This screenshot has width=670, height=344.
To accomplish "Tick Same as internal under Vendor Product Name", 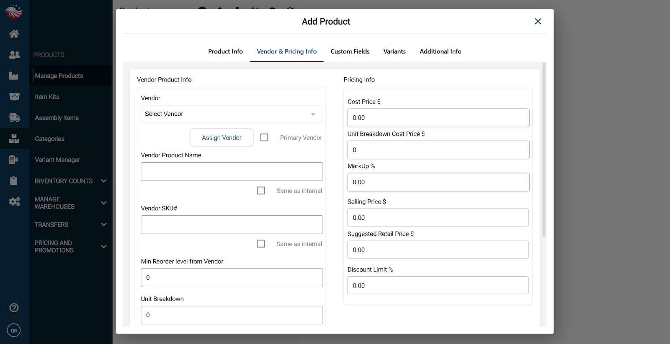I will (x=261, y=191).
